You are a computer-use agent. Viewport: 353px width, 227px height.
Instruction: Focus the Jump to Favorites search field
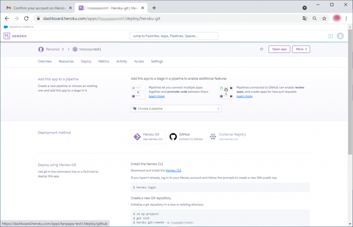[174, 36]
